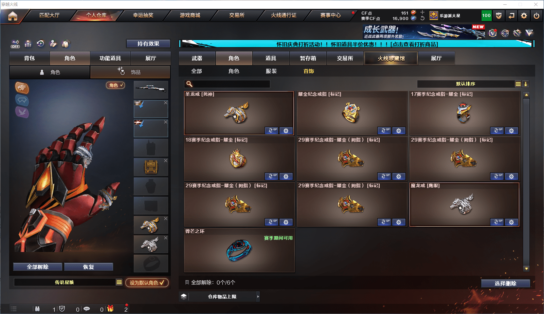Switch to the 火线珍藏馆 tab

tap(391, 58)
